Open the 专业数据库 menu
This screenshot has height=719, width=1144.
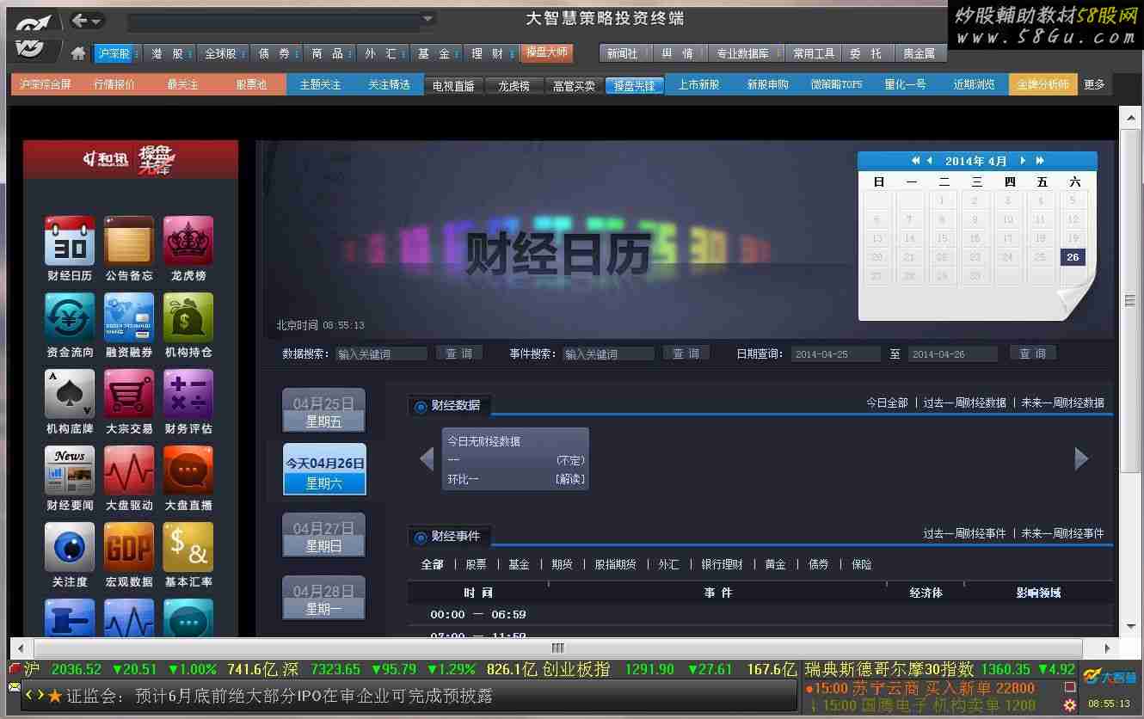pos(745,53)
